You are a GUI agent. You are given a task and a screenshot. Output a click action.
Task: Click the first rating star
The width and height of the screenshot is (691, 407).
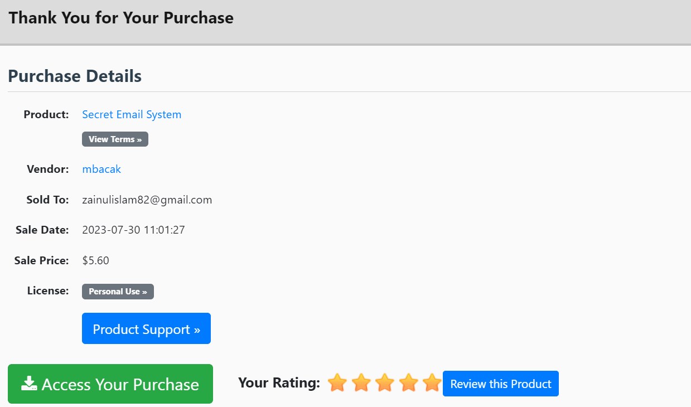pyautogui.click(x=337, y=383)
